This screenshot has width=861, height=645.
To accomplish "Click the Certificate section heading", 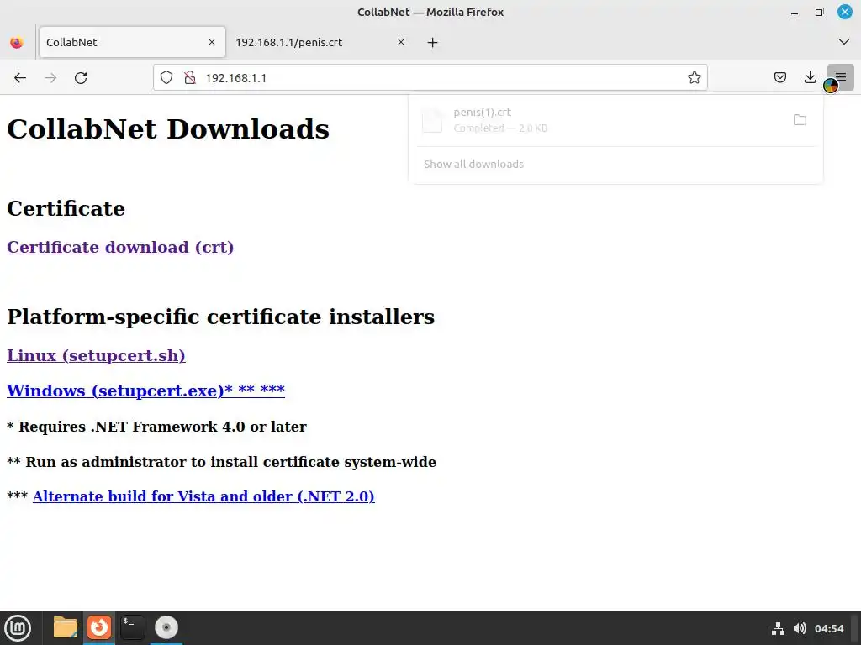I will coord(66,208).
